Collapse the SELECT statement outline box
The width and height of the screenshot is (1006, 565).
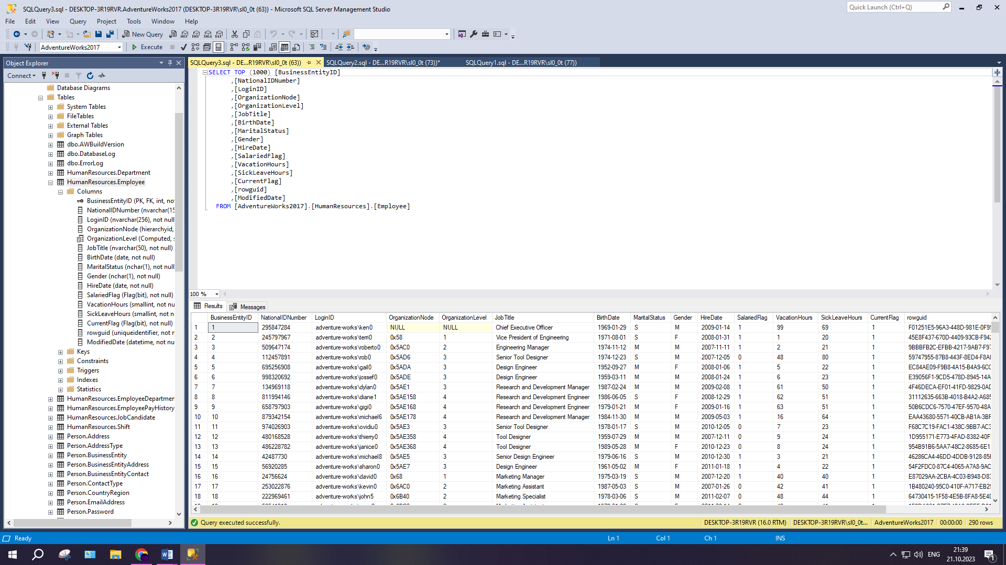coord(205,73)
